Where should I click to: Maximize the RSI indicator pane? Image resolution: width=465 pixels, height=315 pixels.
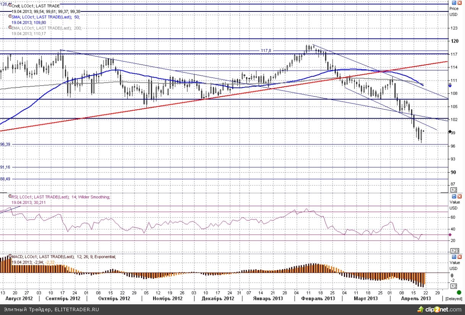(x=454, y=196)
